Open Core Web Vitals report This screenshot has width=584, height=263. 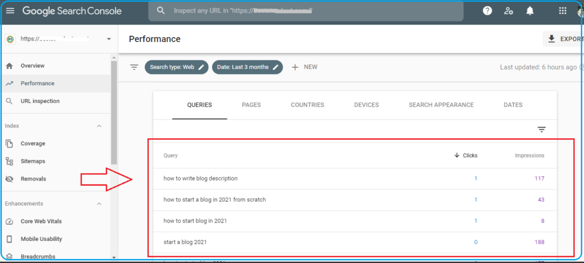point(55,221)
